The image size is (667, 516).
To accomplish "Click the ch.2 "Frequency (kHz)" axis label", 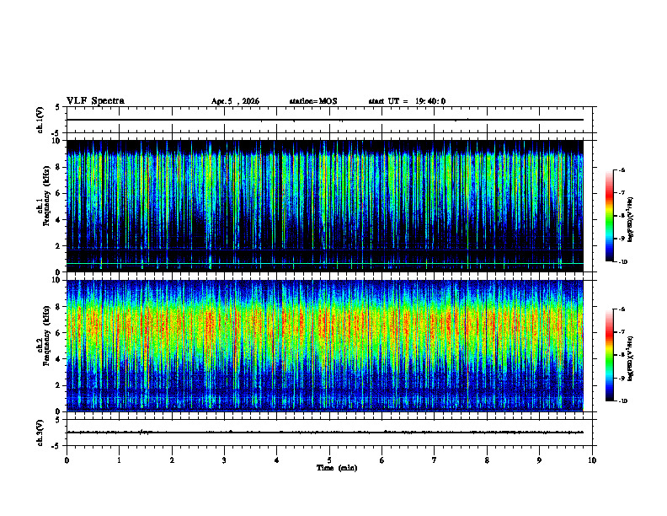I will 45,335.
